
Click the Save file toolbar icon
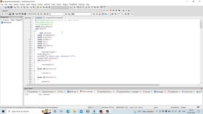[x=8, y=7]
